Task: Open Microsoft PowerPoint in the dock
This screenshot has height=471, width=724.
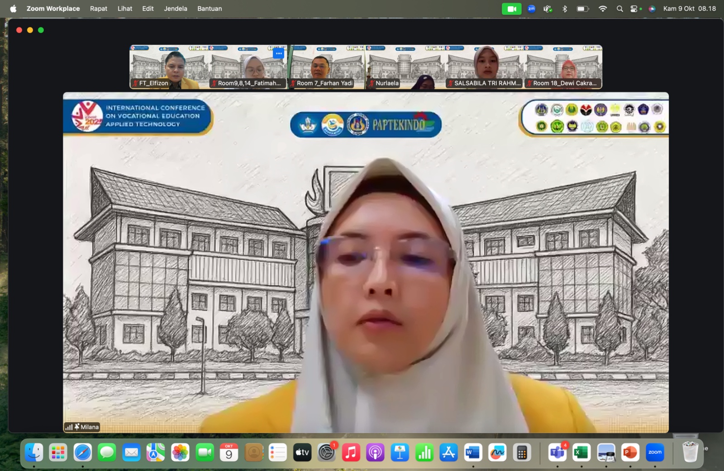Action: (630, 452)
